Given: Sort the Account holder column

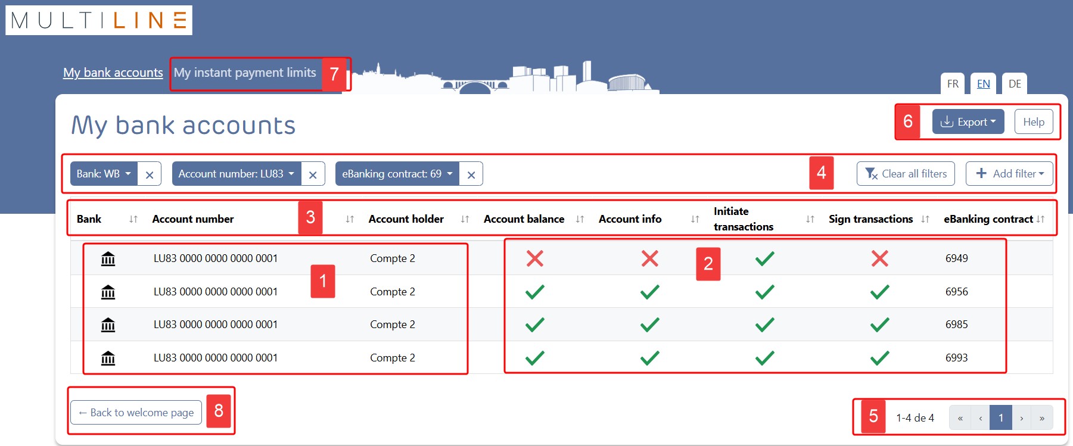Looking at the screenshot, I should [x=465, y=219].
